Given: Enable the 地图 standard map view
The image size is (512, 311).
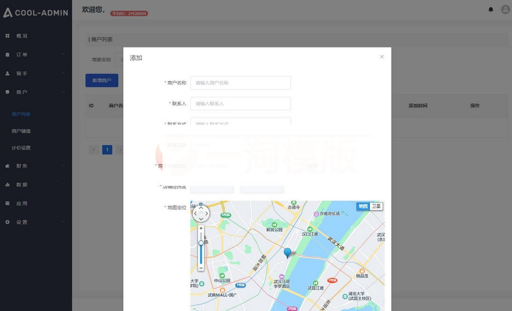Looking at the screenshot, I should coord(362,206).
